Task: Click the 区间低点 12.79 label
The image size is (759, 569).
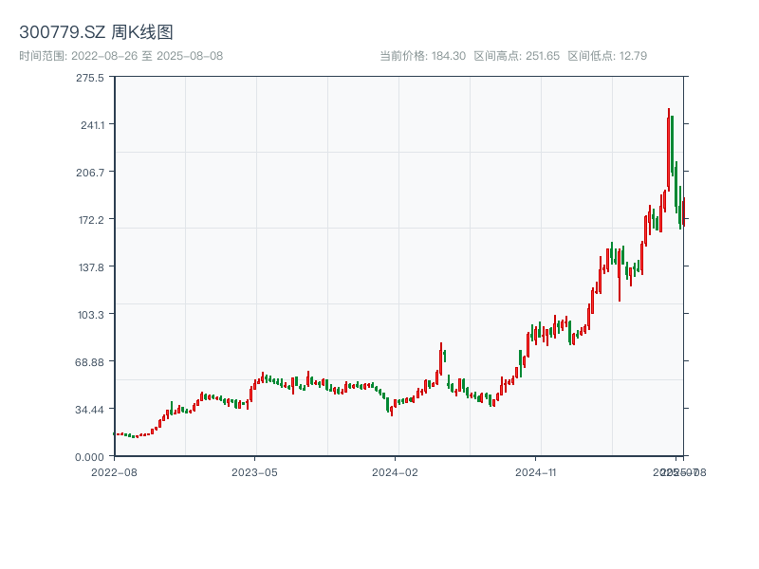Action: [607, 56]
